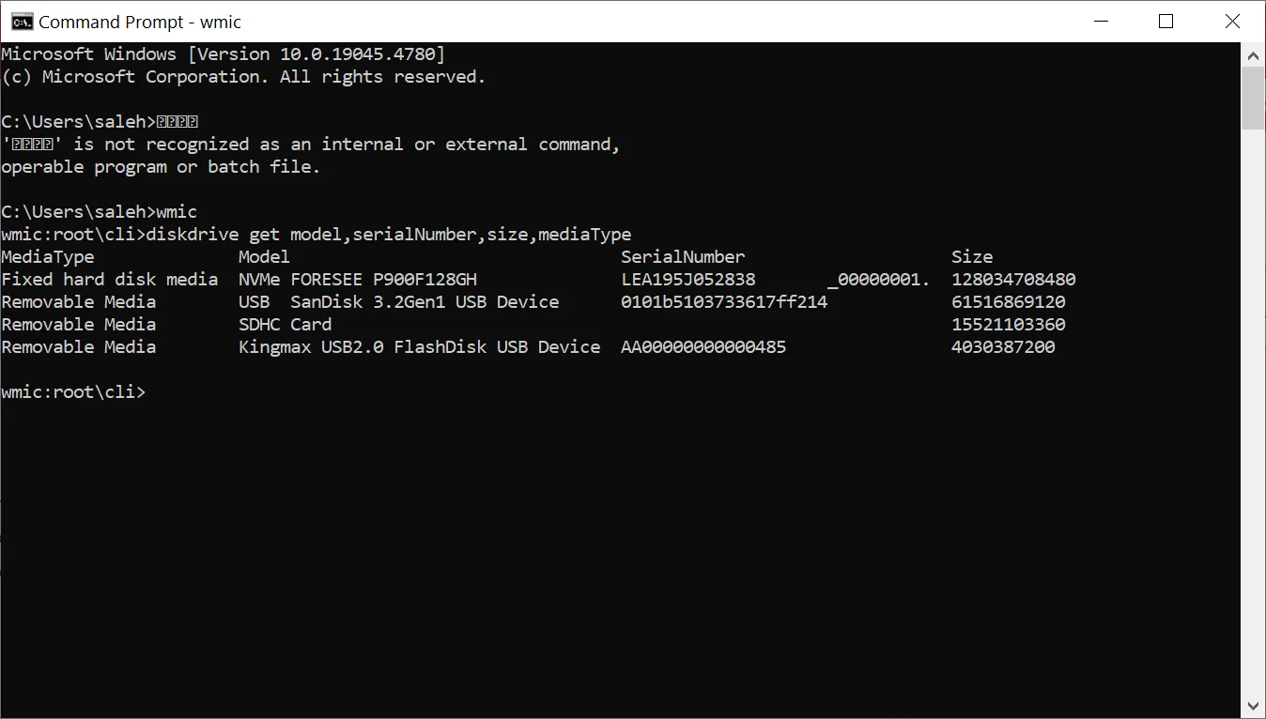Click the SerialNumber column header
The height and width of the screenshot is (719, 1266).
click(x=683, y=257)
